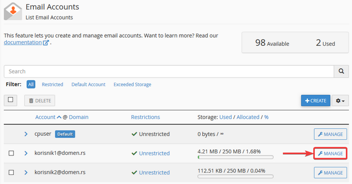
Task: Click the search magnifier button
Action: click(x=341, y=71)
